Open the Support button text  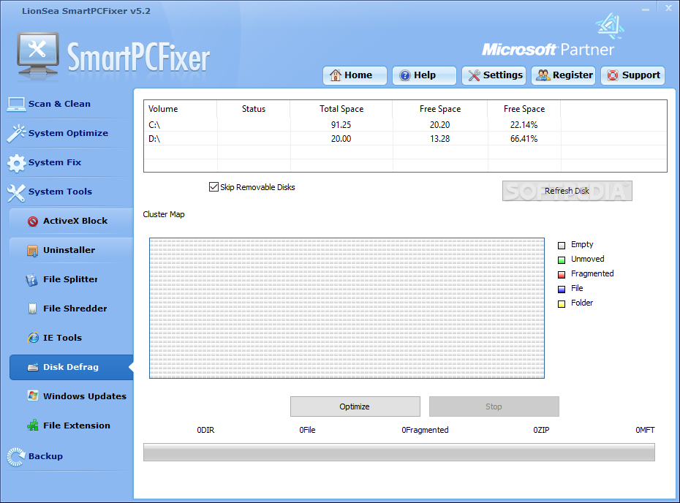pyautogui.click(x=641, y=75)
